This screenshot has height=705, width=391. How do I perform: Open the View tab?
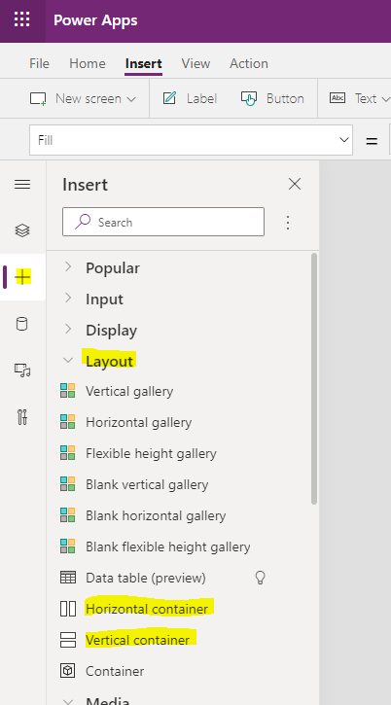tap(195, 63)
